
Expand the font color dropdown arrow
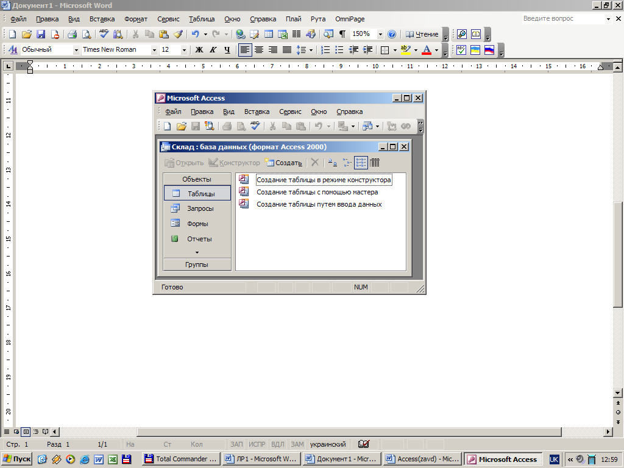[x=436, y=50]
